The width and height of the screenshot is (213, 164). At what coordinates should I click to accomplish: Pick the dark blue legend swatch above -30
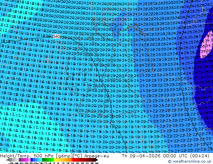(32, 160)
